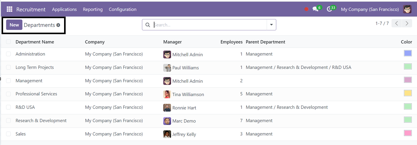Open the company switcher My Company (San Francisco)
Screen dimensions: 417x145
370,10
